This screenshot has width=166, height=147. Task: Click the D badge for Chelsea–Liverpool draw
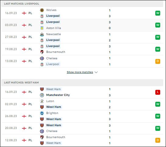point(158,61)
